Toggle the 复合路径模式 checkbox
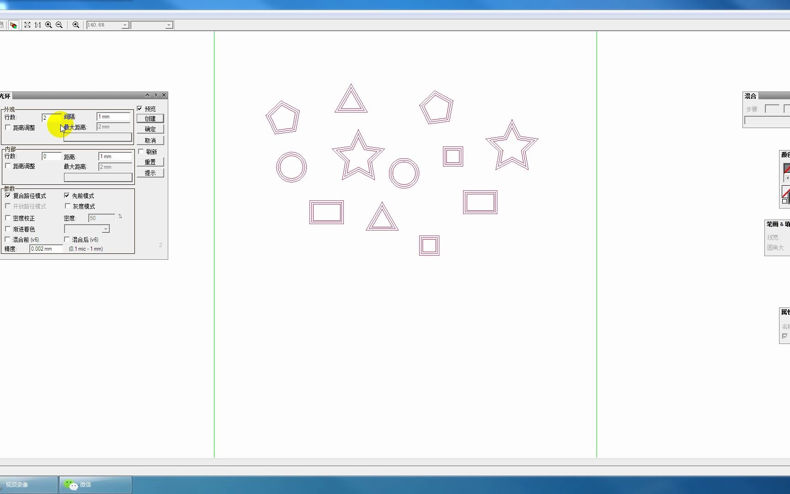 [x=8, y=195]
